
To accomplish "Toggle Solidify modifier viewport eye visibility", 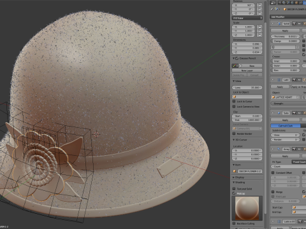I will coord(299,24).
